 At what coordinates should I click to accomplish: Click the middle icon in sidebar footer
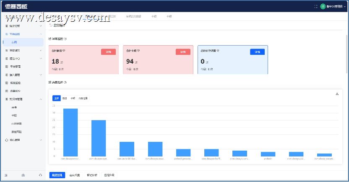point(23,175)
